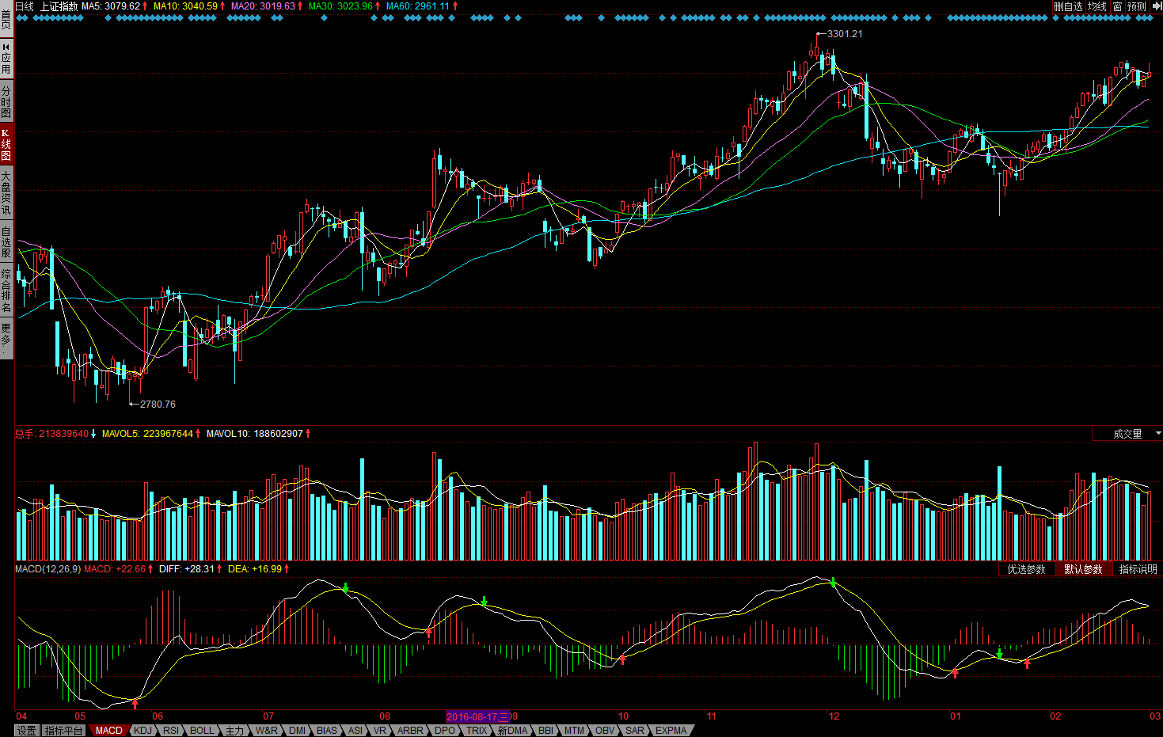
Task: Click first blue diamond marker under 日线 label
Action: [20, 18]
